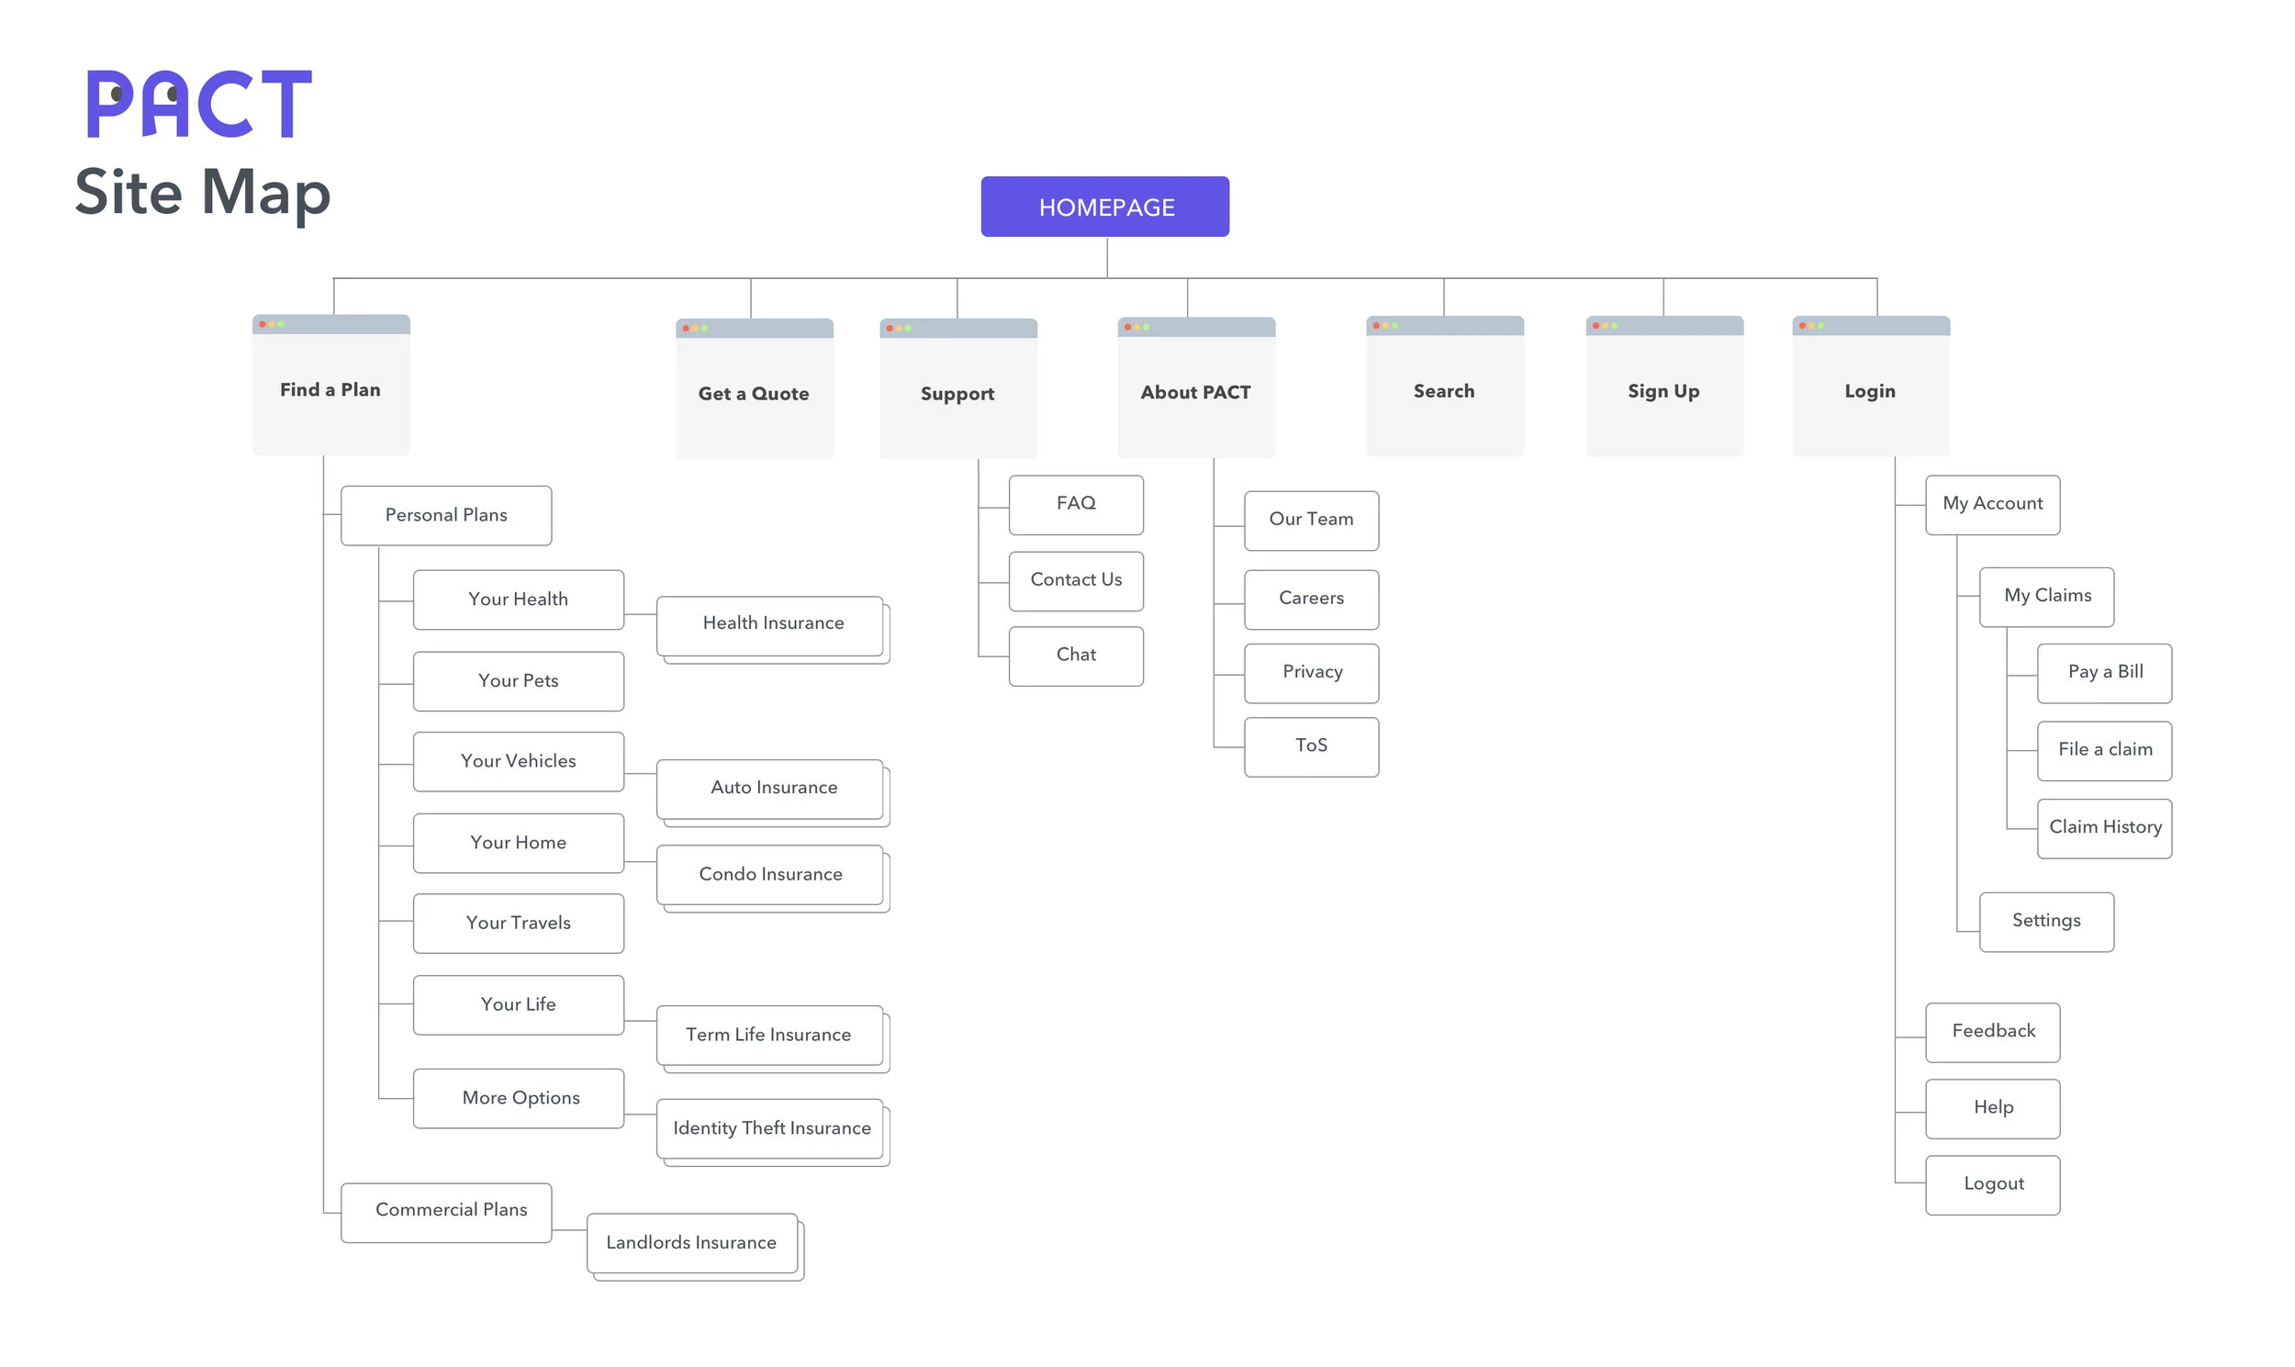
Task: Click the Support page card
Action: [x=957, y=392]
